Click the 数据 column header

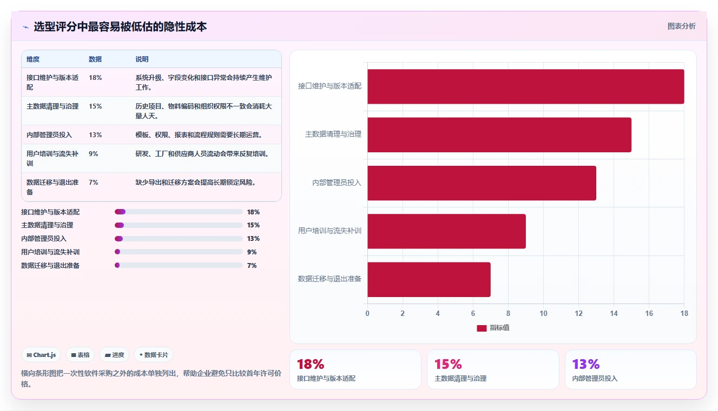pyautogui.click(x=95, y=59)
